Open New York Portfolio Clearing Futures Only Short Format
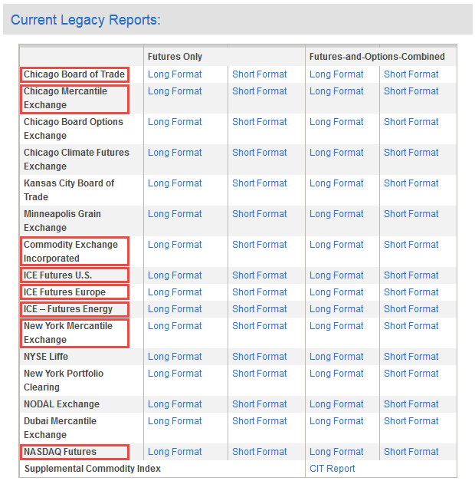Image resolution: width=475 pixels, height=481 pixels. (259, 374)
